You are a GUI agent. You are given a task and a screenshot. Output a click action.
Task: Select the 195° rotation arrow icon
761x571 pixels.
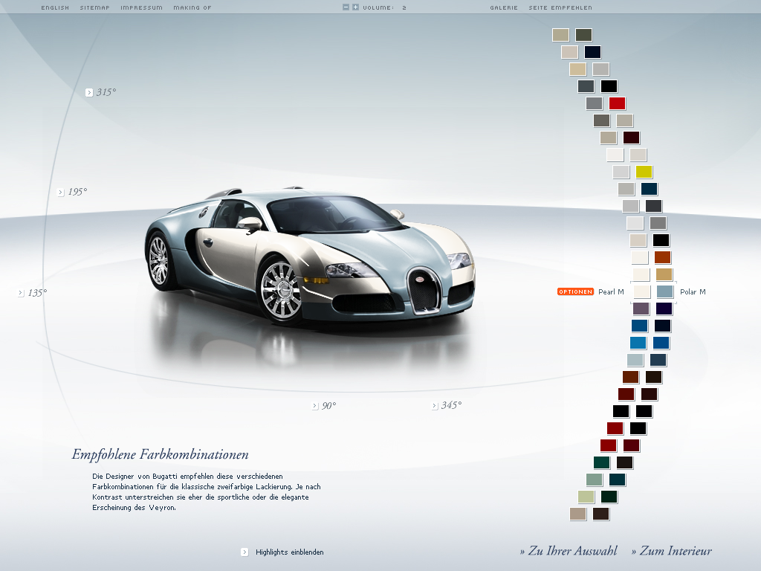coord(61,193)
